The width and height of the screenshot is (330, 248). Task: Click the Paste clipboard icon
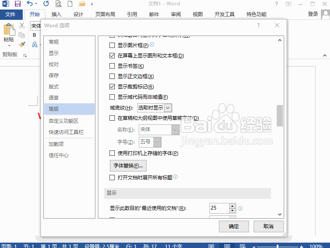pos(9,29)
